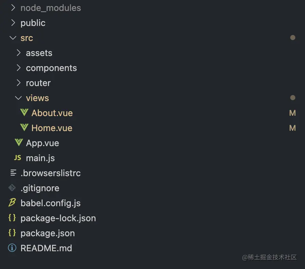This screenshot has width=305, height=269.
Task: Click the modified M badge on About.vue
Action: [x=292, y=113]
